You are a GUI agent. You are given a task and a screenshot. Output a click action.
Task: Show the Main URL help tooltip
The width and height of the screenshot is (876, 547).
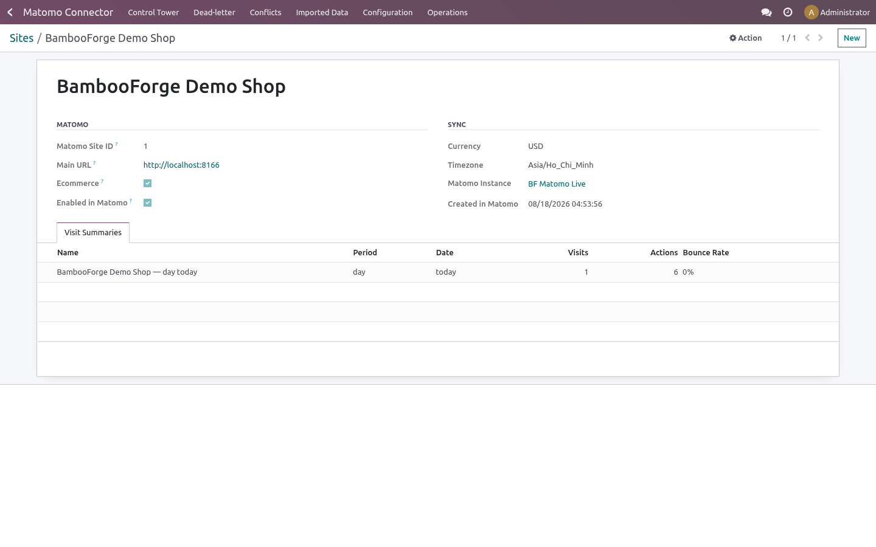(x=94, y=163)
